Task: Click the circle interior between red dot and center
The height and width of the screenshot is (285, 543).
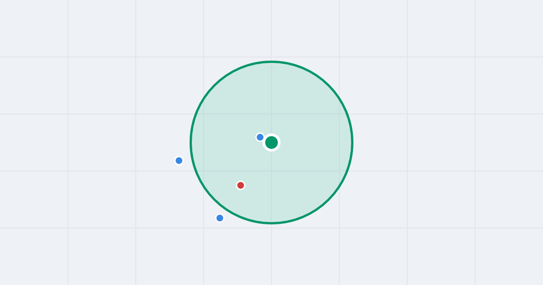Action: coord(256,164)
